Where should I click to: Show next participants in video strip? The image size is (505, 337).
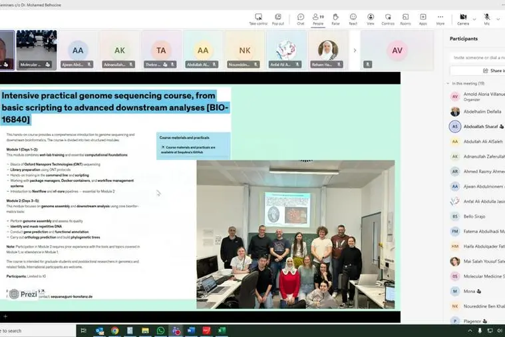354,50
